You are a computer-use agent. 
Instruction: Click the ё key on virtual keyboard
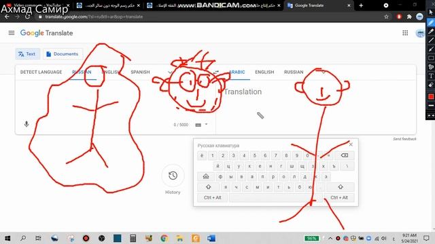coord(202,155)
